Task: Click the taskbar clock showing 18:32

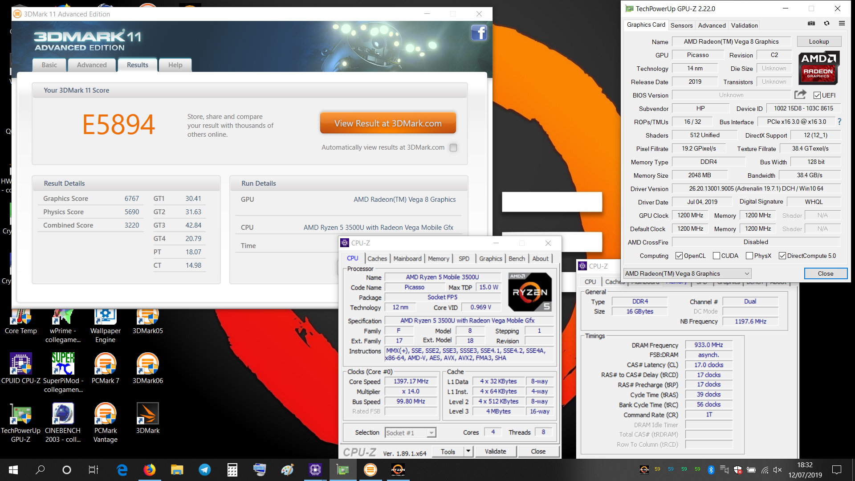Action: 805,469
